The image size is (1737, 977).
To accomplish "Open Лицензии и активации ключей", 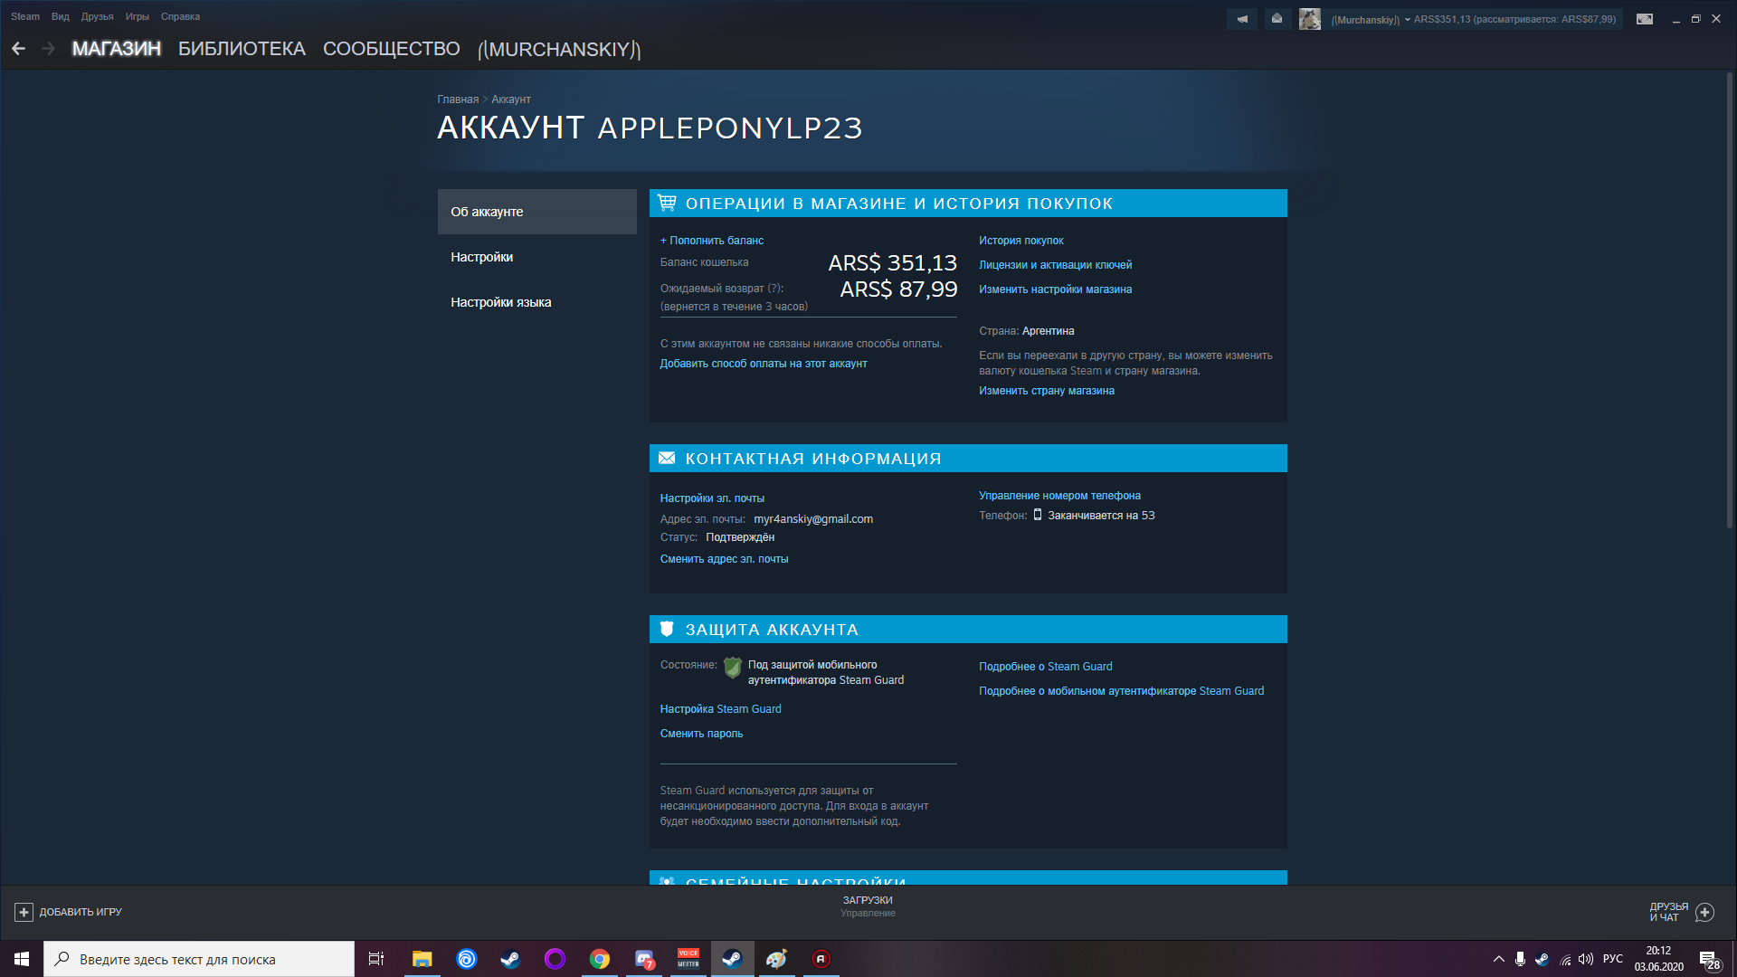I will (1055, 265).
